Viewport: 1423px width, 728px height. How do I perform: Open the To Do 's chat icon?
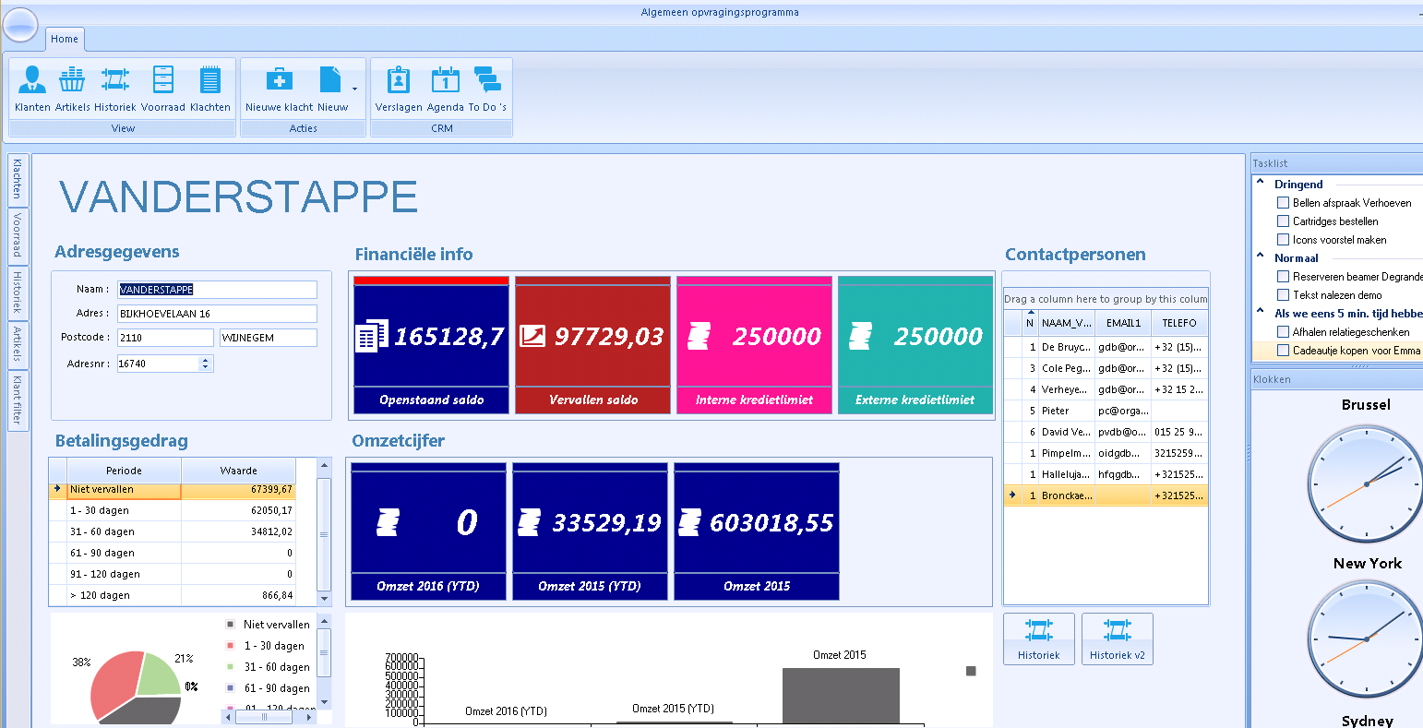tap(487, 80)
